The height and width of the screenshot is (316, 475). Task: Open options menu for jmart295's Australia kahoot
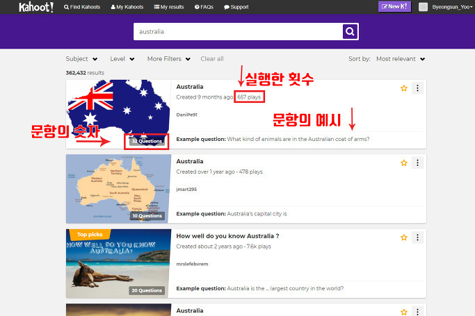(417, 163)
